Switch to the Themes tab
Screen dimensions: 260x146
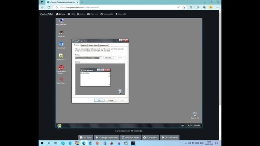click(76, 45)
